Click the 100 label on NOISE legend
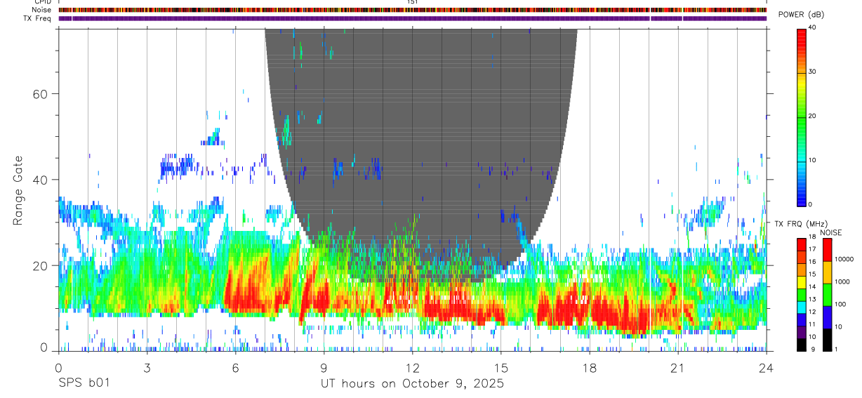The image size is (862, 398). [841, 304]
